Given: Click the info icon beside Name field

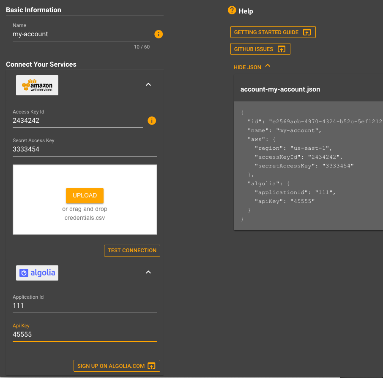Looking at the screenshot, I should coord(159,34).
